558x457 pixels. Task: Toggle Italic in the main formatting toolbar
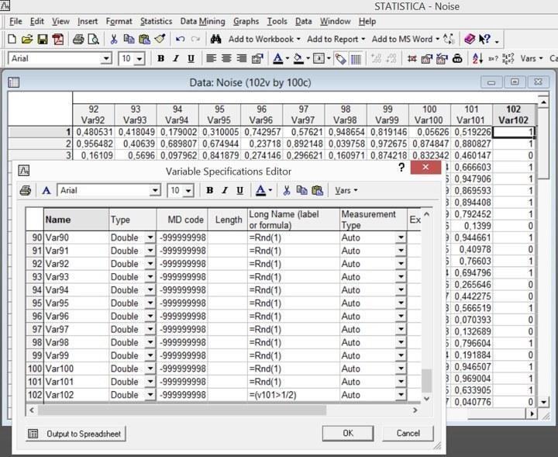click(176, 58)
